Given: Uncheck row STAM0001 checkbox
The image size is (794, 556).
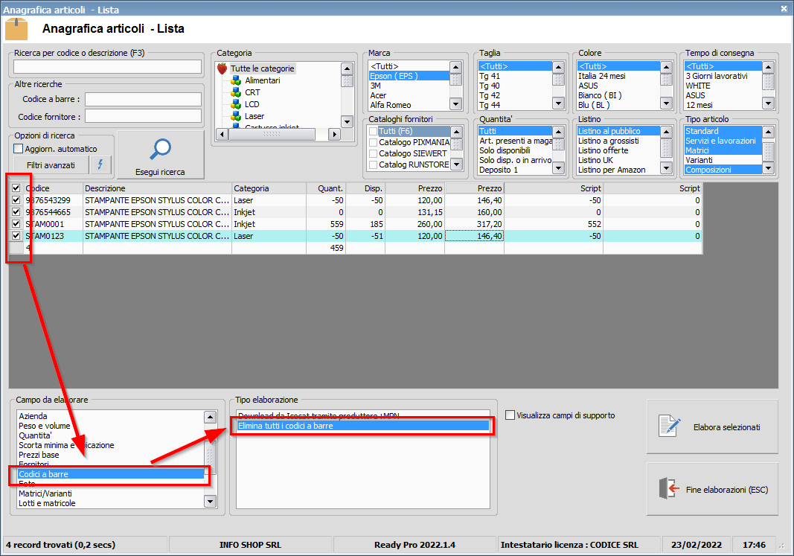Looking at the screenshot, I should [16, 224].
